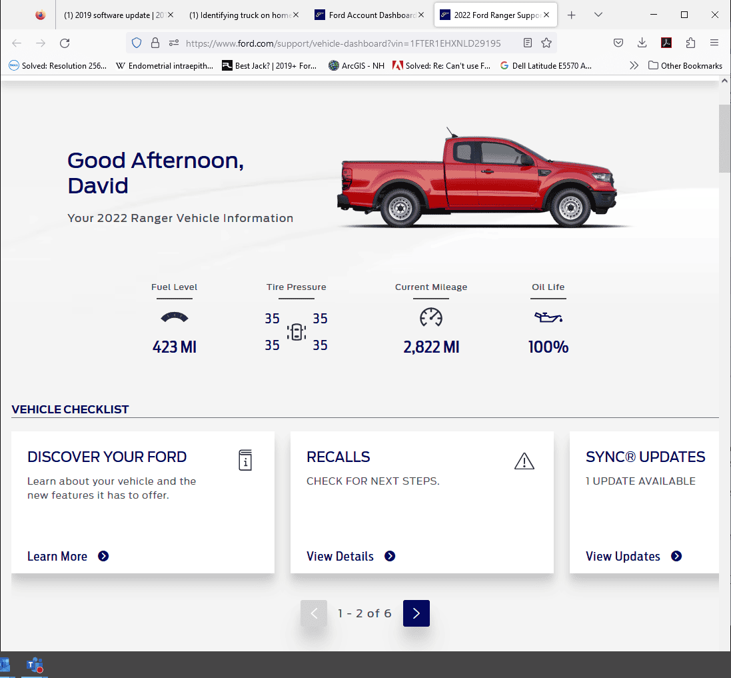Click the Fuel Level gauge icon
731x678 pixels.
pos(175,317)
